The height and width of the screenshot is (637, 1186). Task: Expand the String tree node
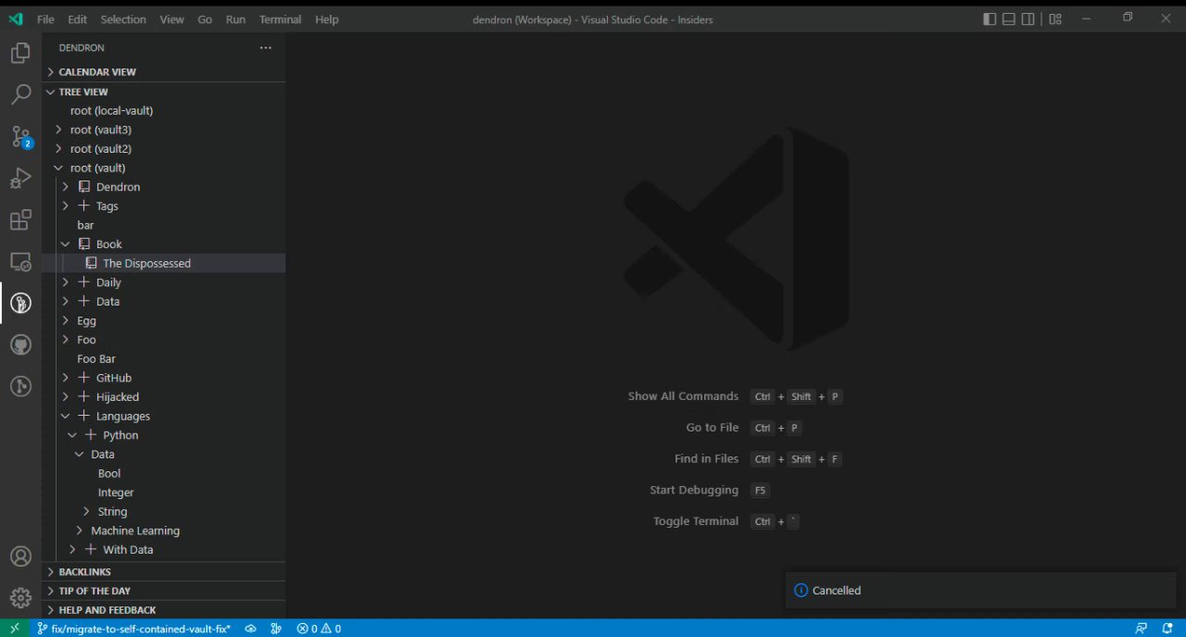[x=86, y=512]
